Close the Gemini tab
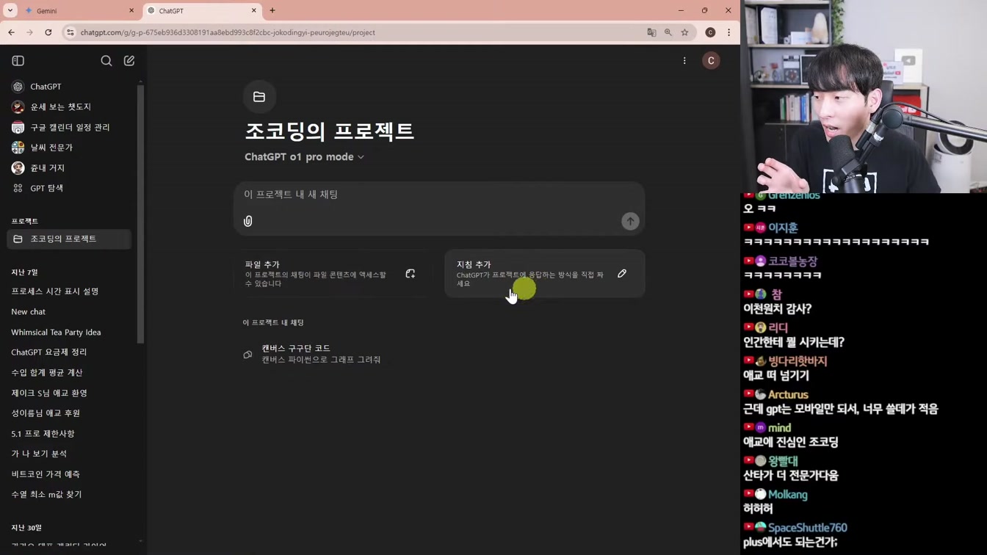The image size is (987, 555). coord(131,11)
